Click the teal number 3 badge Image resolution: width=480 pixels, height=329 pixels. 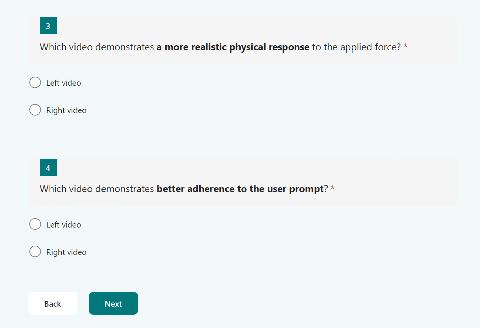tap(48, 26)
